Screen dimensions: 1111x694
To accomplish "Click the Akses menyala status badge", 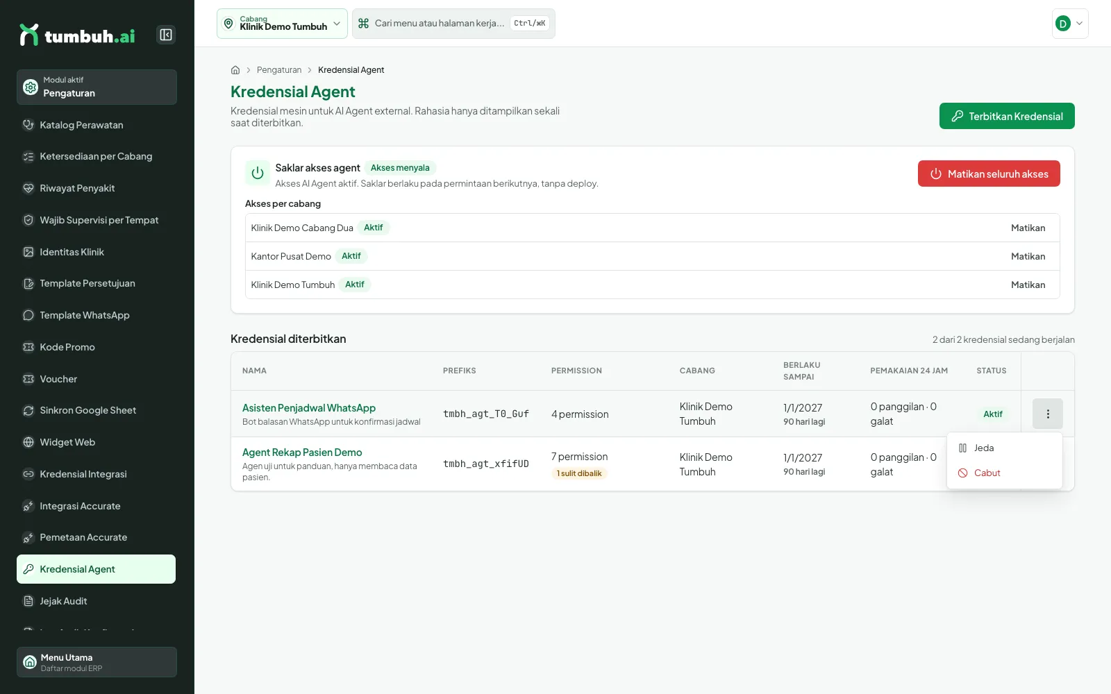I will click(x=400, y=168).
